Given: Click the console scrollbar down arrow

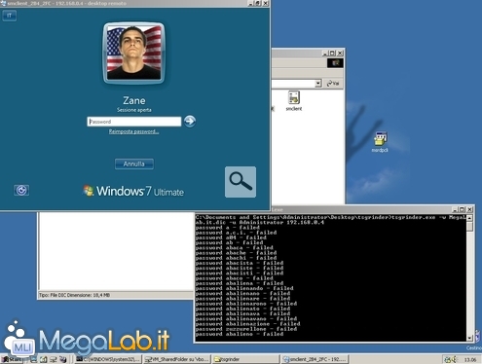Looking at the screenshot, I should point(469,338).
